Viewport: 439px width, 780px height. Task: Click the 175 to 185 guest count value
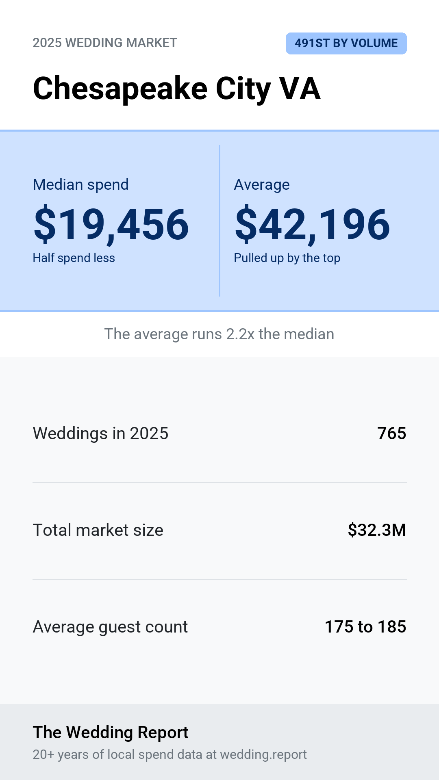[x=365, y=627]
